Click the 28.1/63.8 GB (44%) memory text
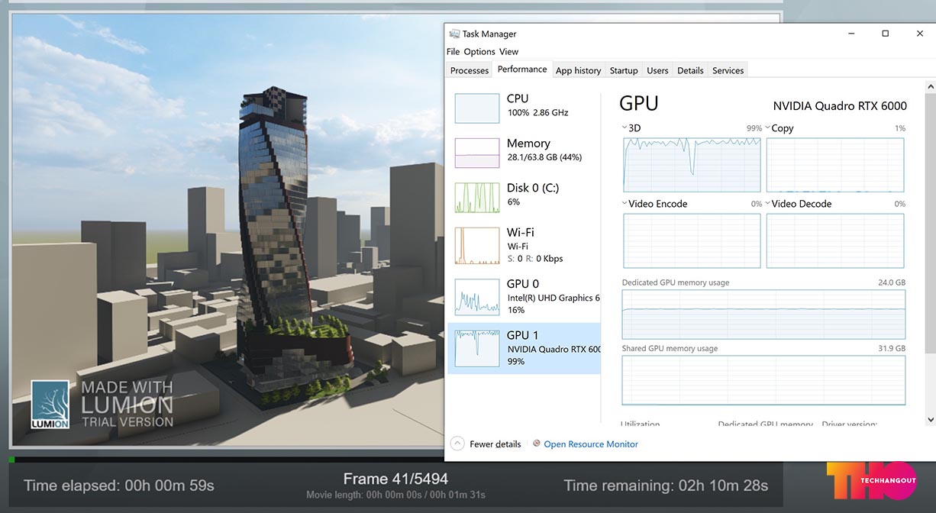Viewport: 936px width, 513px height. click(x=544, y=157)
